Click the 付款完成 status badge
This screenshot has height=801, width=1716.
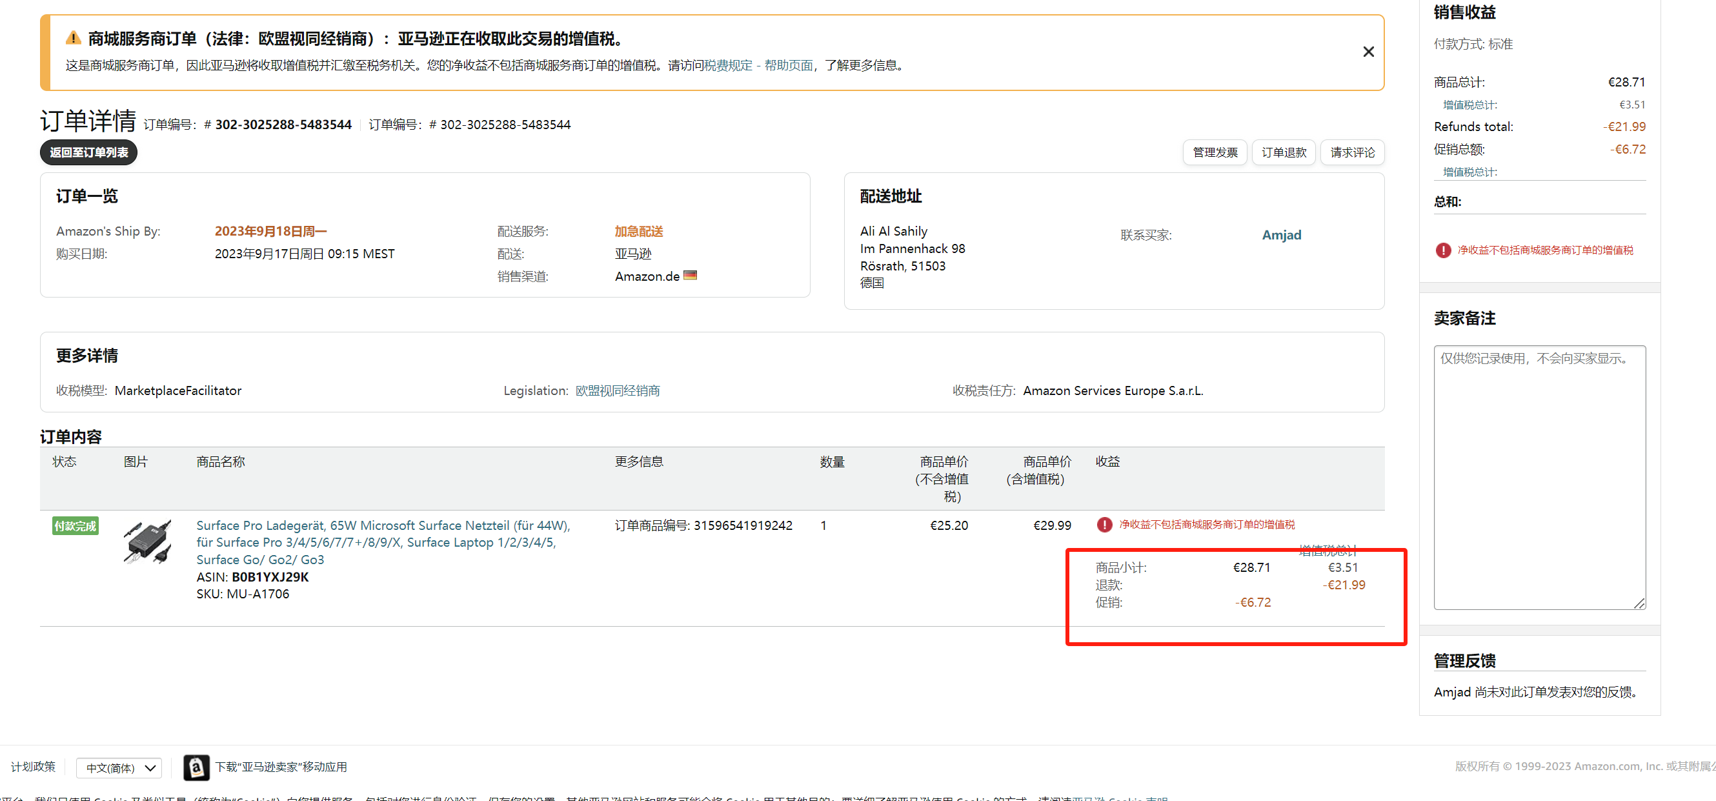coord(76,526)
